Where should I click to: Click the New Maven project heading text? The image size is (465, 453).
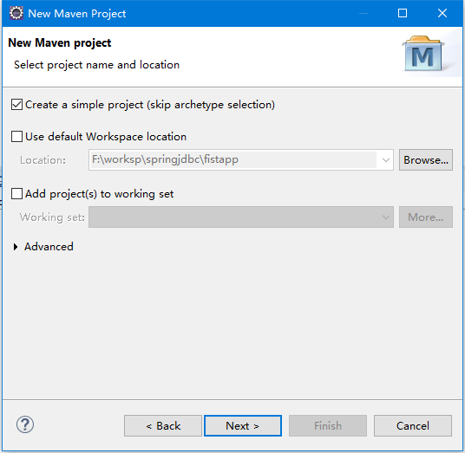[x=60, y=43]
